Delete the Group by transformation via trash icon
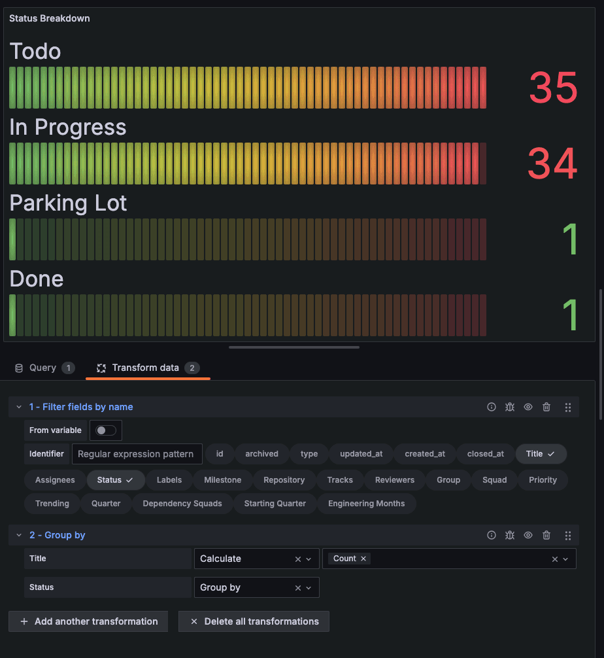Image resolution: width=604 pixels, height=658 pixels. click(x=546, y=535)
